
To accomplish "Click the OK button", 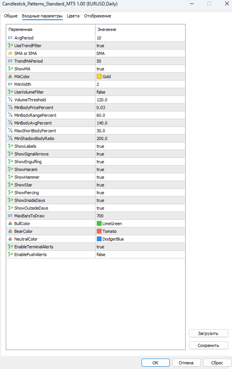I will (x=155, y=363).
